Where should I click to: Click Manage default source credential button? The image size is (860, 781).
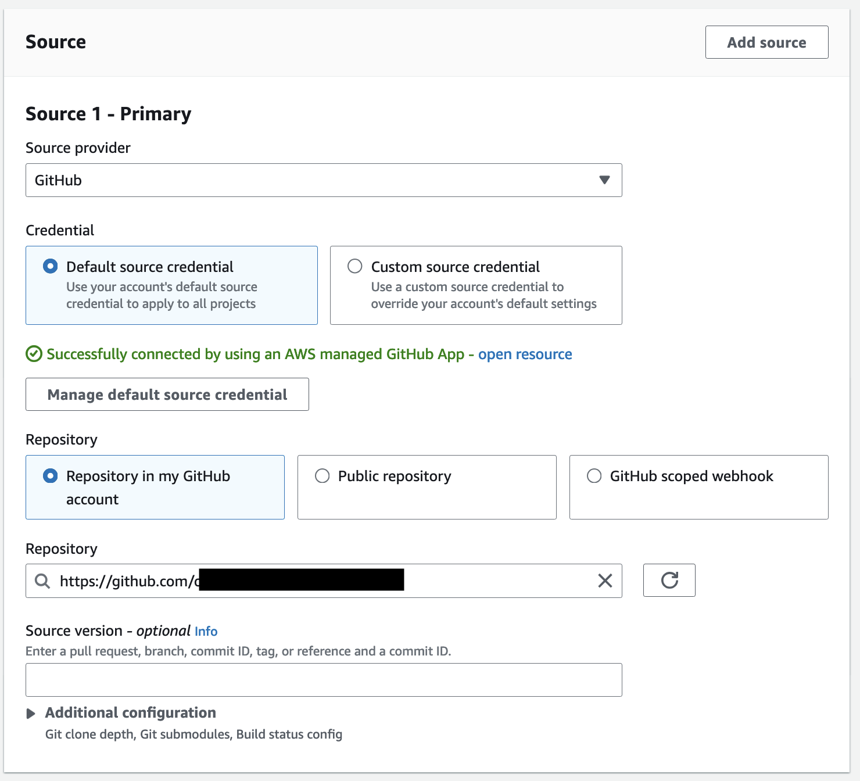pos(167,395)
